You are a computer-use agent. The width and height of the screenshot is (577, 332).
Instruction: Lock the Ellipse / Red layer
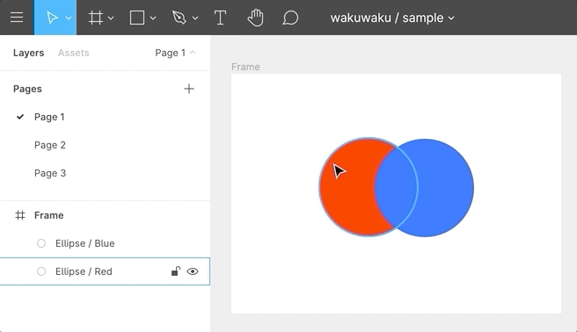tap(176, 271)
